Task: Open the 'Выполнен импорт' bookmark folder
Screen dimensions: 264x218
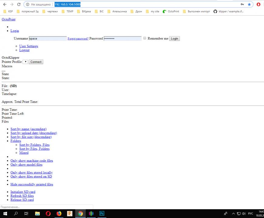Action: pyautogui.click(x=197, y=11)
